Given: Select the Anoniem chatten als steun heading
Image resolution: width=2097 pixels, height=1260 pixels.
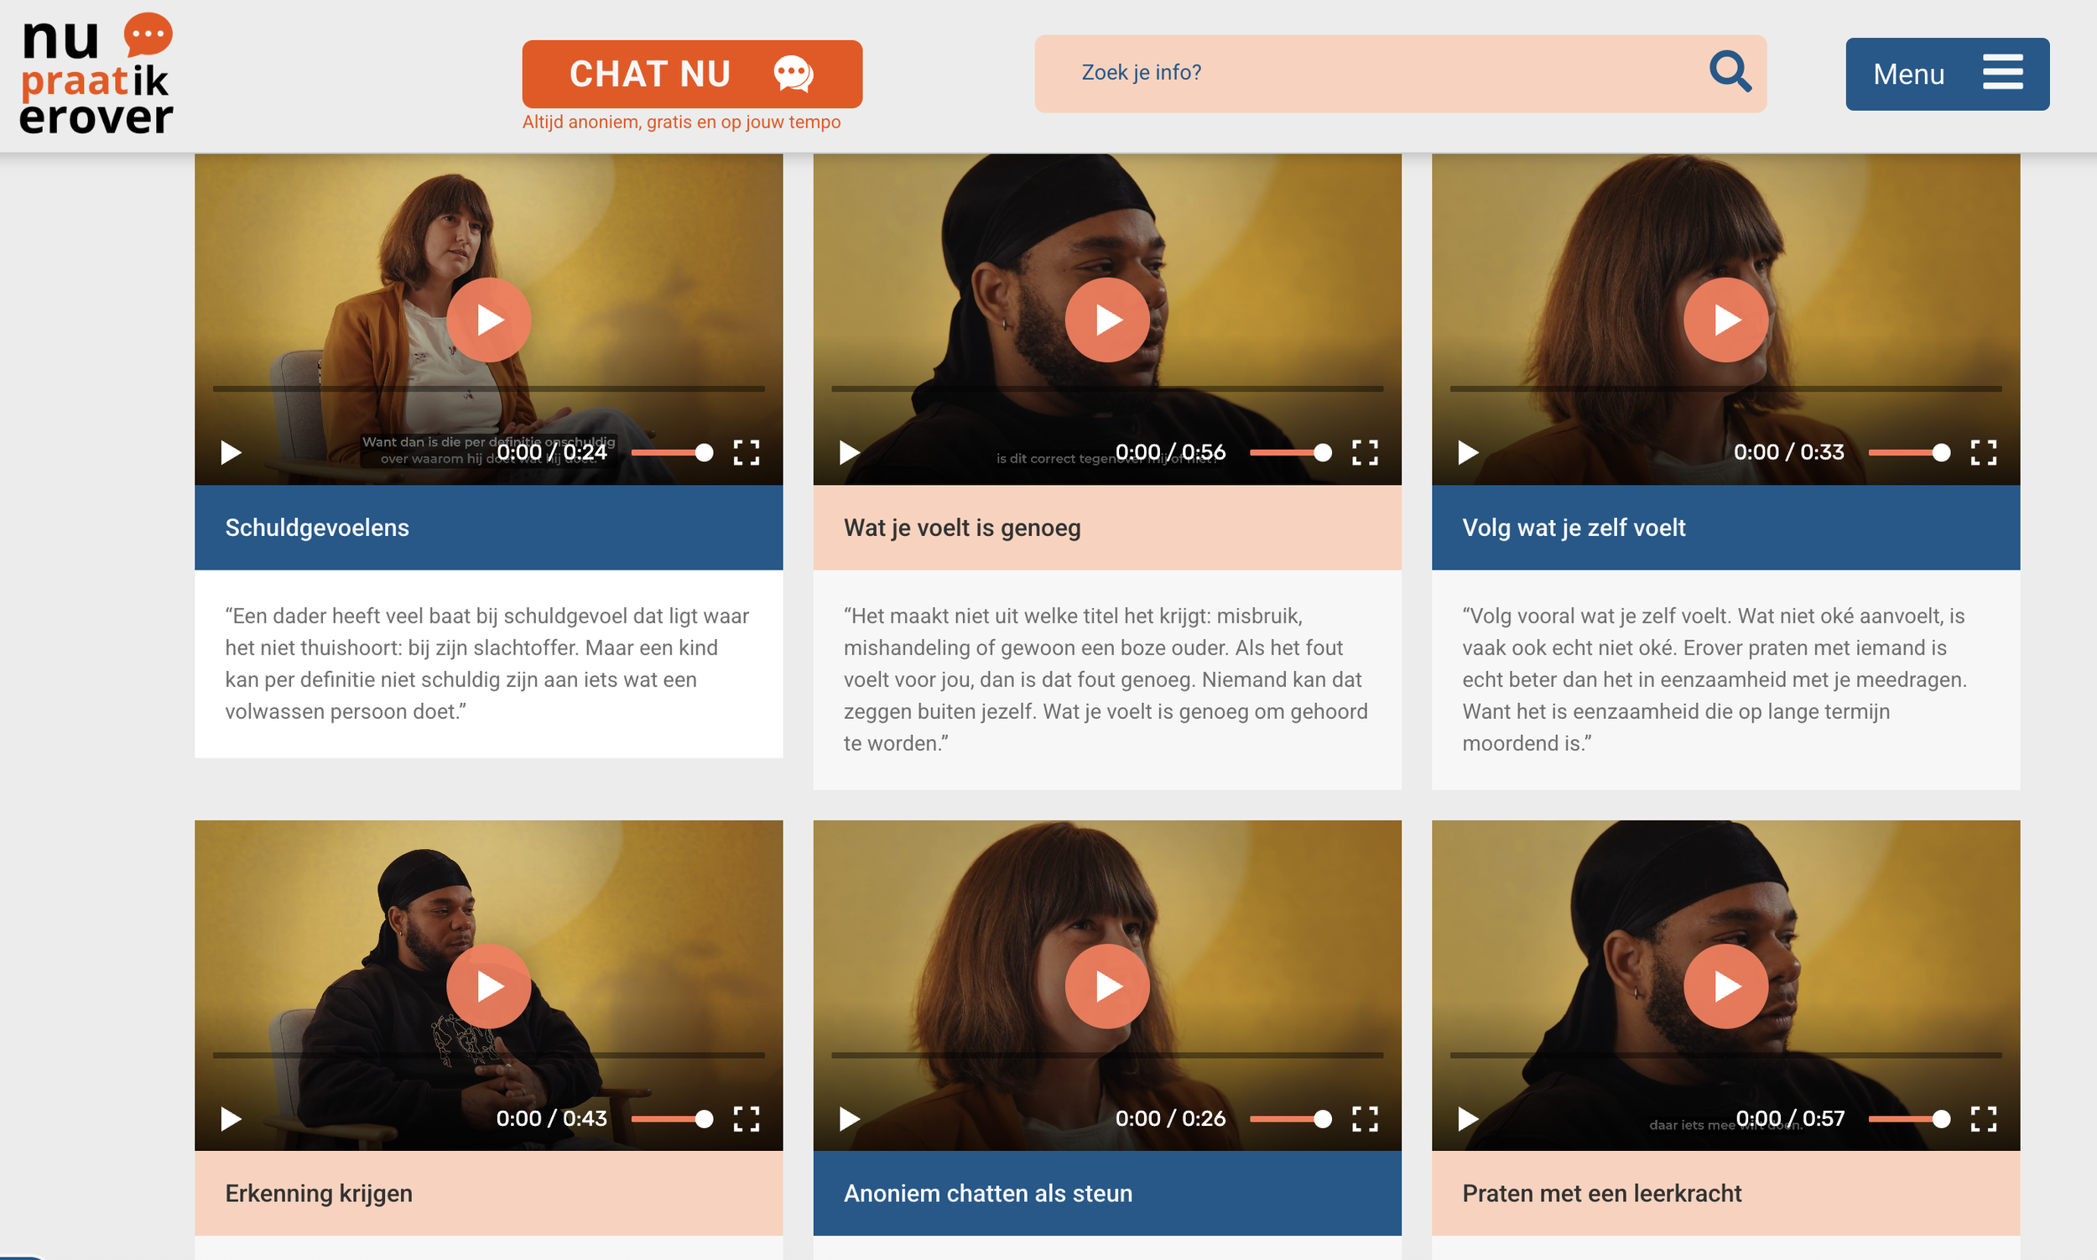Looking at the screenshot, I should click(987, 1193).
